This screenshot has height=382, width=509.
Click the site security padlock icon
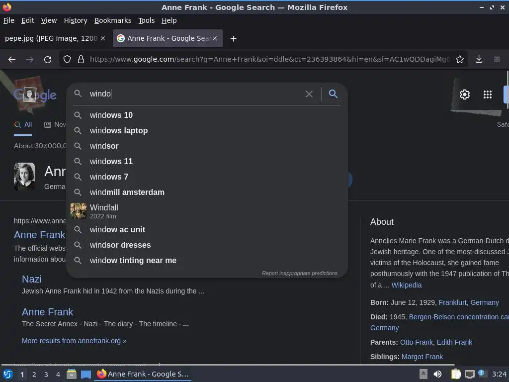(x=81, y=60)
